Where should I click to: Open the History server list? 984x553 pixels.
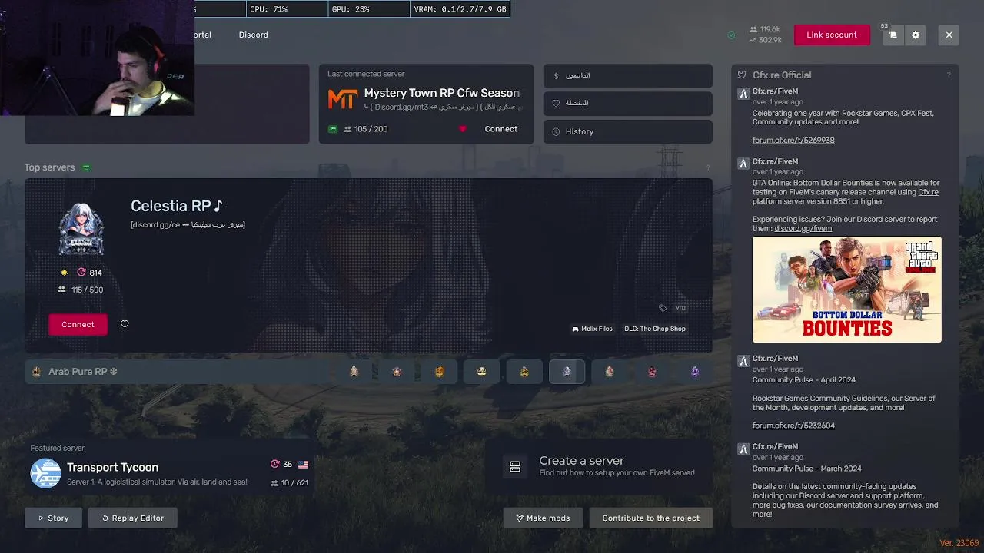627,131
